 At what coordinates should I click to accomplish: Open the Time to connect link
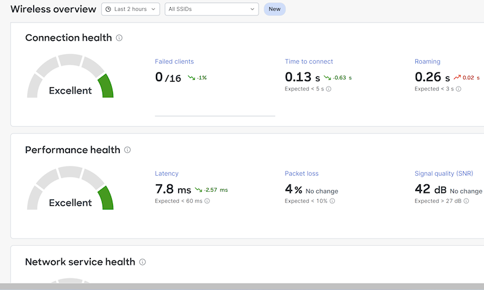click(x=309, y=61)
